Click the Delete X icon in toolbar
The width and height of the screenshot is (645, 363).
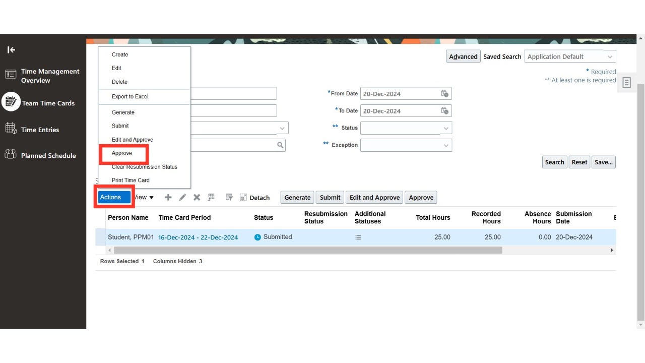[x=197, y=198]
